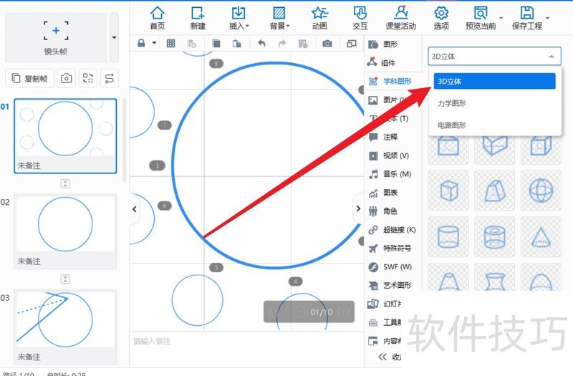The image size is (573, 376).
Task: Open the 图形 shapes category
Action: pyautogui.click(x=383, y=44)
